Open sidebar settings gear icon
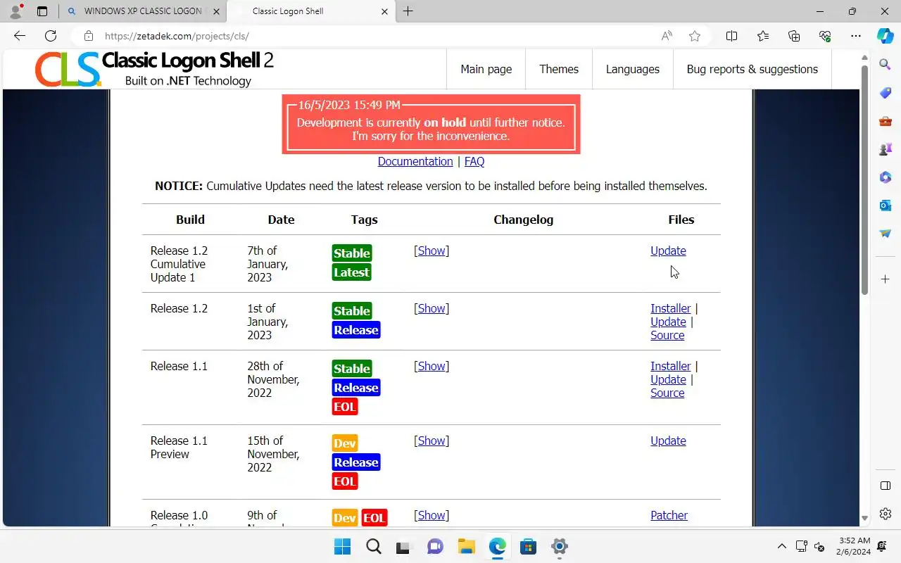The image size is (901, 563). (x=886, y=514)
